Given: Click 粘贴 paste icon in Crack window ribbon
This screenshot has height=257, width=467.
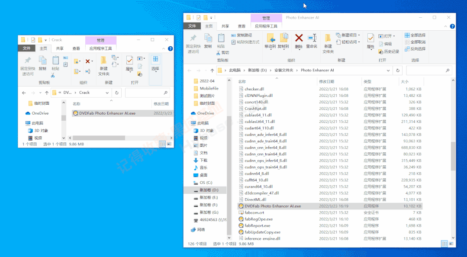Looking at the screenshot, I should pyautogui.click(x=55, y=60).
